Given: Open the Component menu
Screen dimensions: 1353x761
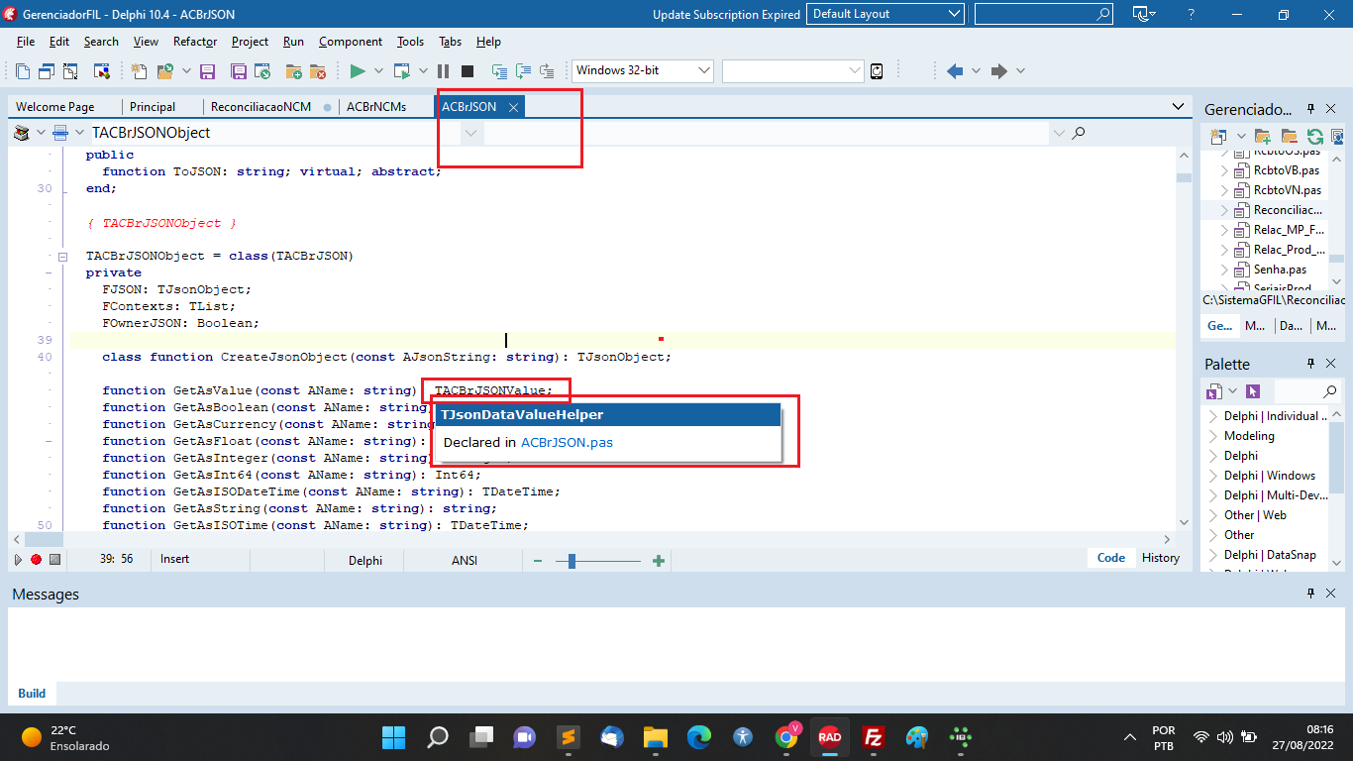Looking at the screenshot, I should 351,42.
